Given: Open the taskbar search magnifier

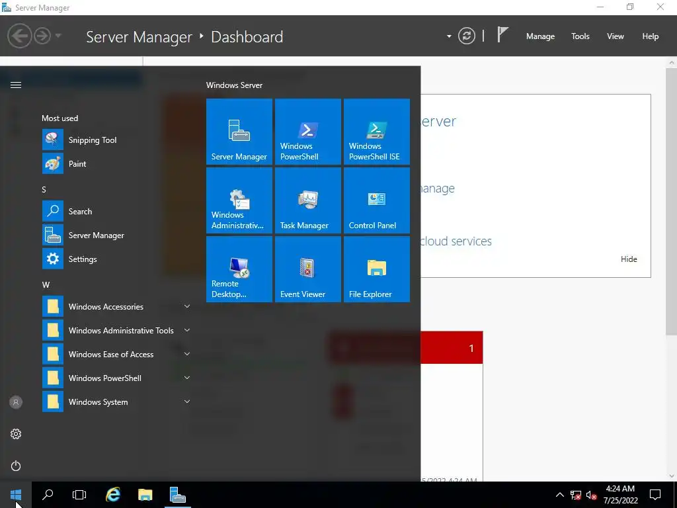Looking at the screenshot, I should pyautogui.click(x=48, y=495).
